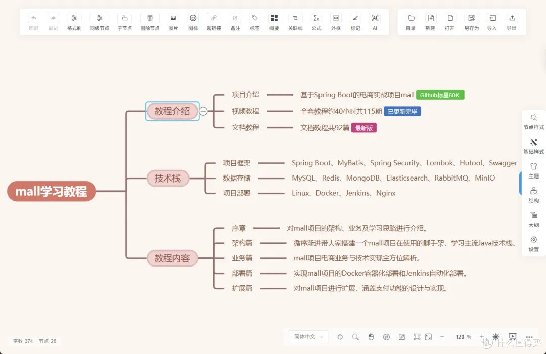Click the Github标星60K green tag
Image resolution: width=546 pixels, height=354 pixels.
pos(440,95)
